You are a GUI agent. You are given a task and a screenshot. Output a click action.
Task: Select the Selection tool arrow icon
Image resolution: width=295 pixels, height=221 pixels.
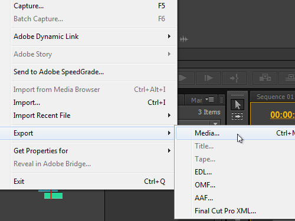tap(237, 105)
